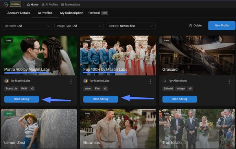
Task: Click 'by Aftershoot' under Graicard
Action: 178,81
